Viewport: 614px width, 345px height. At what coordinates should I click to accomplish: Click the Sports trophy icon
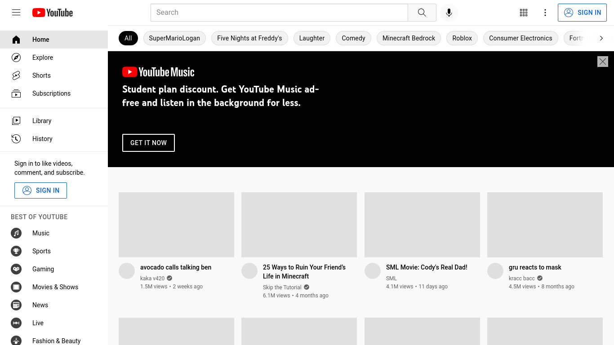16,251
